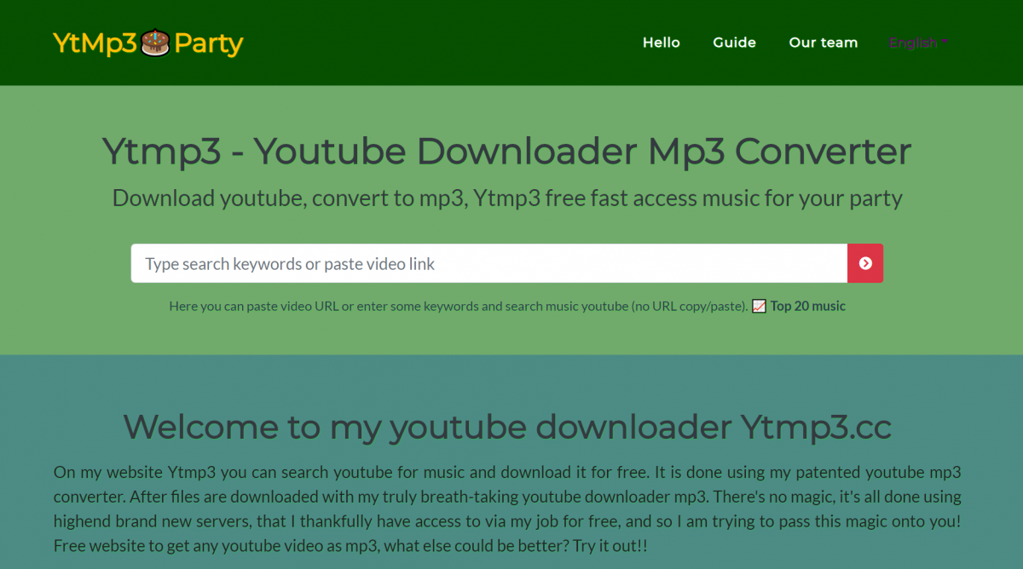1023x569 pixels.
Task: Click the chart icon beside Top 20 music
Action: pyautogui.click(x=759, y=305)
